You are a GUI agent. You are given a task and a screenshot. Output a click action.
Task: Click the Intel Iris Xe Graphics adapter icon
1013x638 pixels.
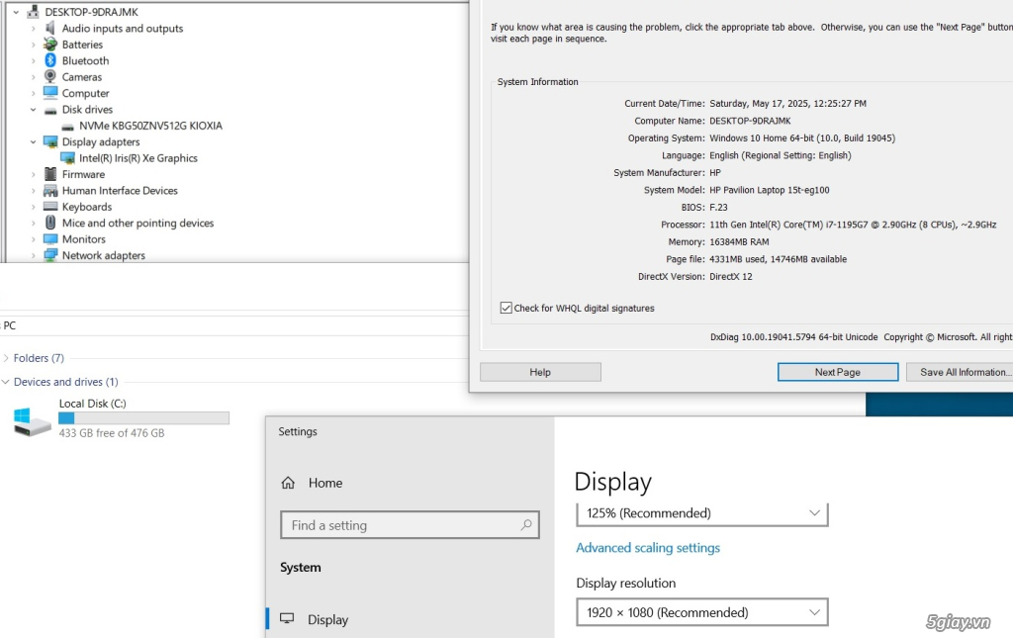[67, 157]
